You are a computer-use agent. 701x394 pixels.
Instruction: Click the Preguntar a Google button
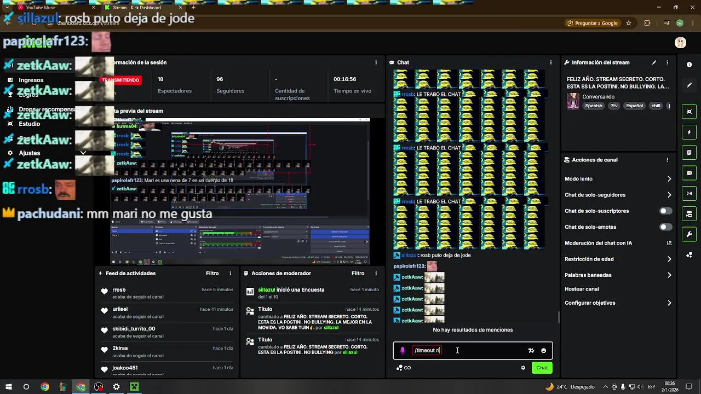click(x=592, y=23)
